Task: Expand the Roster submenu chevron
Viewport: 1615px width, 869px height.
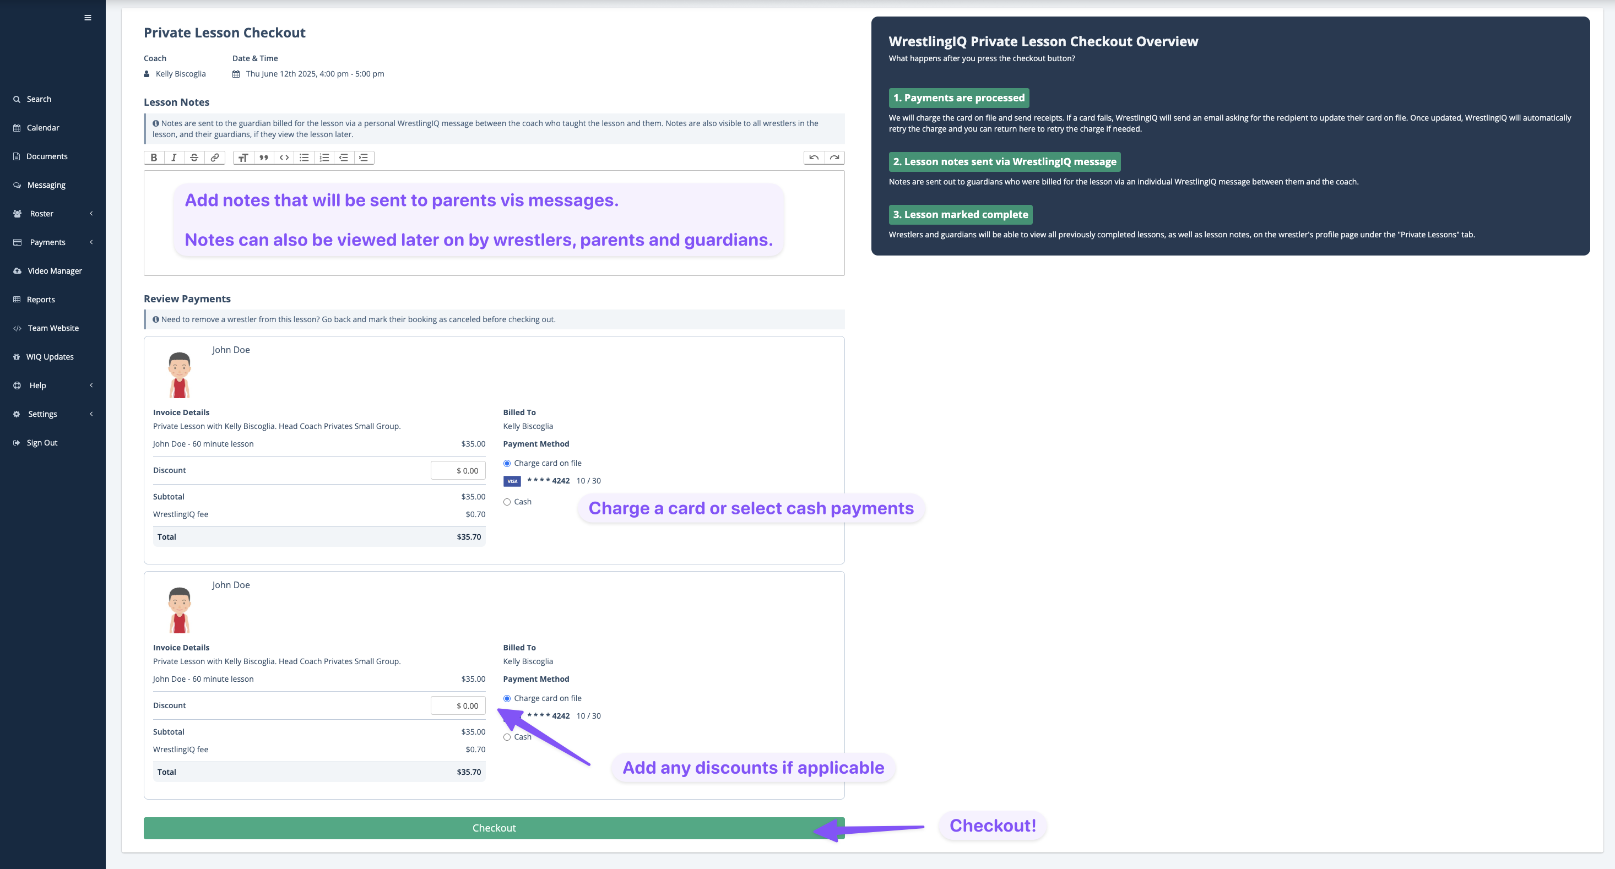Action: click(x=91, y=214)
